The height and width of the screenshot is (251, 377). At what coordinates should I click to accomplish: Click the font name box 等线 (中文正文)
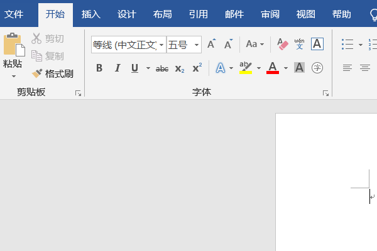125,45
